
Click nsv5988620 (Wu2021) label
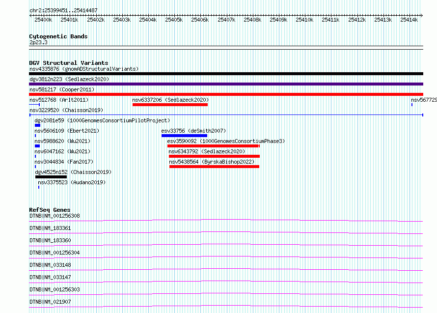tap(62, 141)
